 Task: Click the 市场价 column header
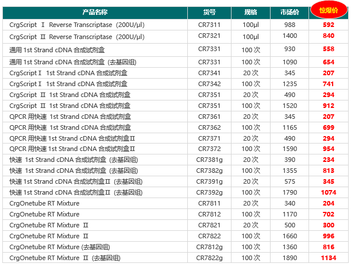(x=290, y=12)
